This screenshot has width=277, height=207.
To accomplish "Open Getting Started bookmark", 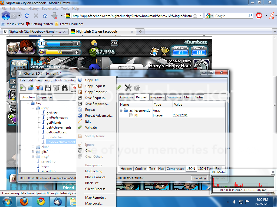I will pyautogui.click(x=39, y=24).
